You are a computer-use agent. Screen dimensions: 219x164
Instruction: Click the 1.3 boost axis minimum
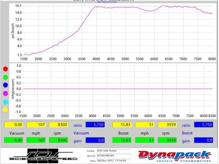[19, 55]
